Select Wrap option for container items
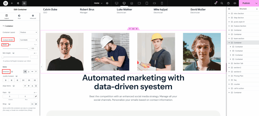This screenshot has width=259, height=116. pyautogui.click(x=36, y=104)
